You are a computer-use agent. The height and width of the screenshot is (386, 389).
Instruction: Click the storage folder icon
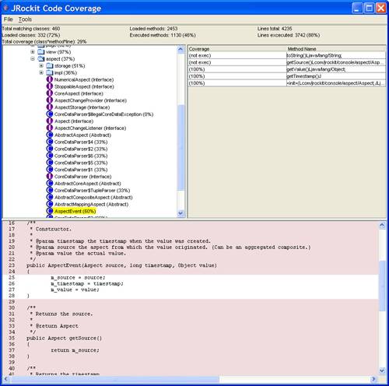(x=50, y=65)
